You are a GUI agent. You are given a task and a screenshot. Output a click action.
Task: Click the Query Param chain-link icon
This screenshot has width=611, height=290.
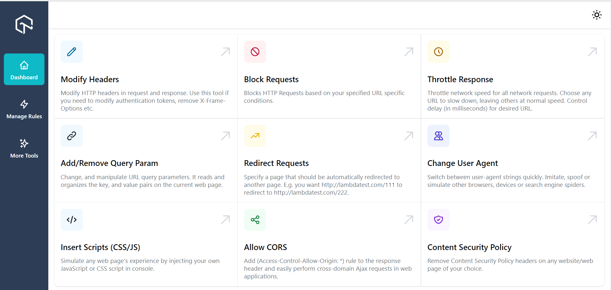coord(72,136)
